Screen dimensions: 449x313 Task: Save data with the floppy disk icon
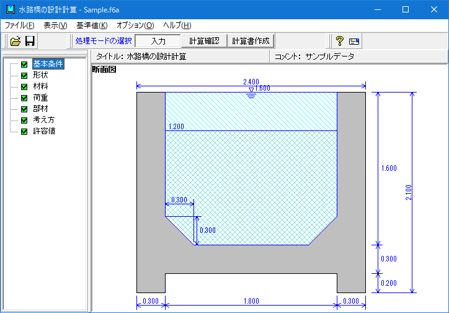(x=30, y=41)
